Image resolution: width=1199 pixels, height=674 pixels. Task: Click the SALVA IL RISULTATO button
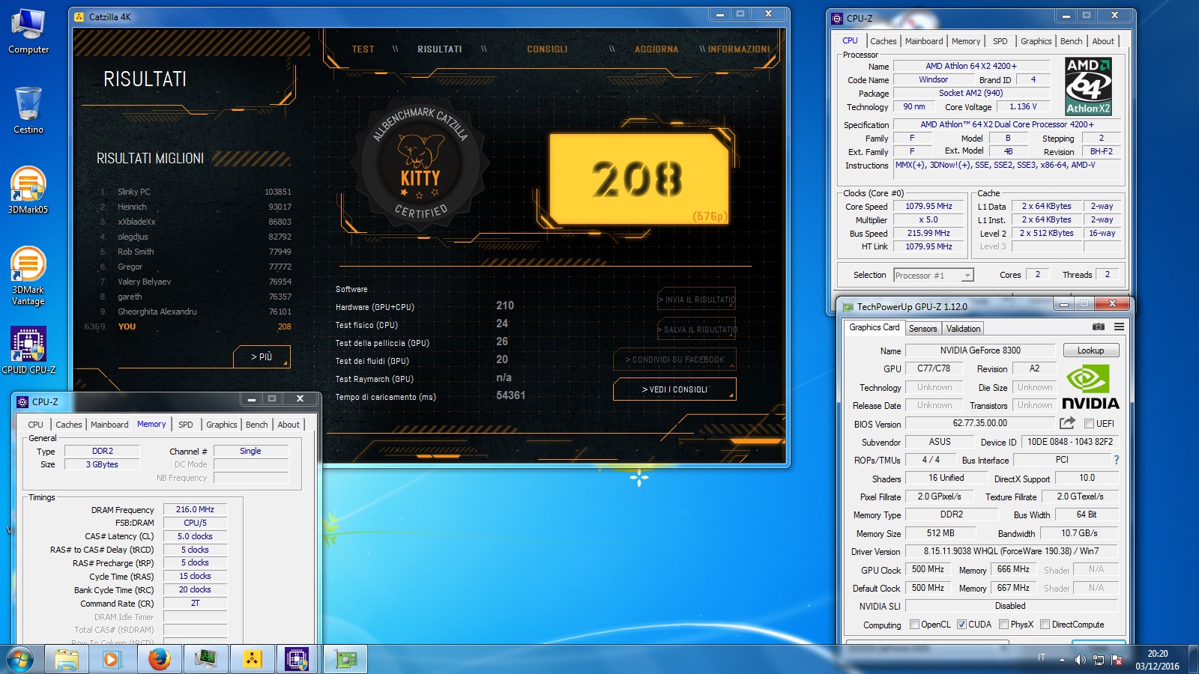pos(697,330)
